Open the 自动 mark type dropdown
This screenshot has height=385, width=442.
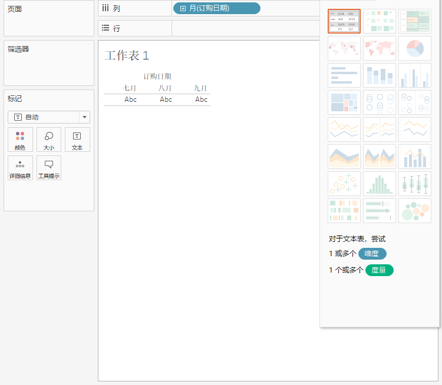click(49, 117)
